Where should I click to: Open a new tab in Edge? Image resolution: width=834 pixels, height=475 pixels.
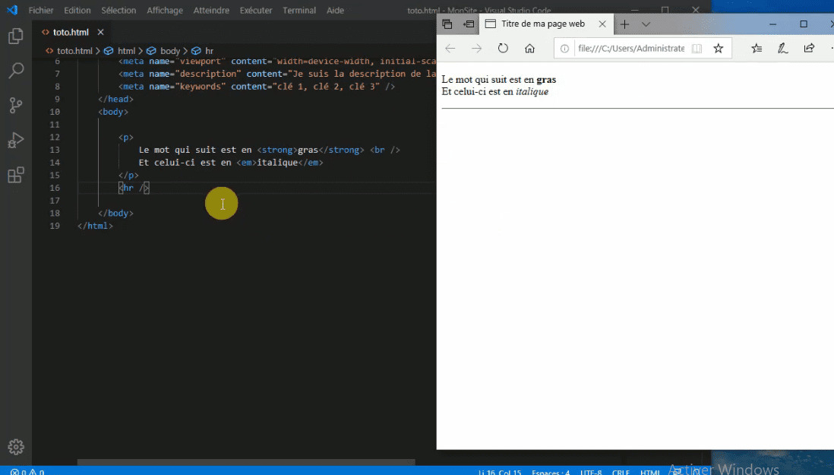pos(624,24)
